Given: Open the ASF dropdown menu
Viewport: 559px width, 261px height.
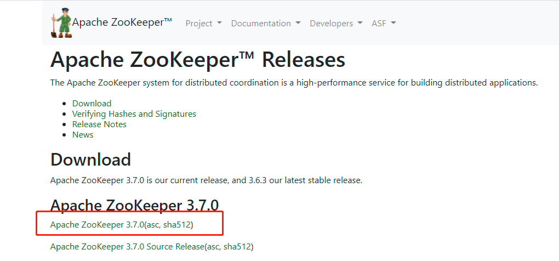Looking at the screenshot, I should [384, 23].
